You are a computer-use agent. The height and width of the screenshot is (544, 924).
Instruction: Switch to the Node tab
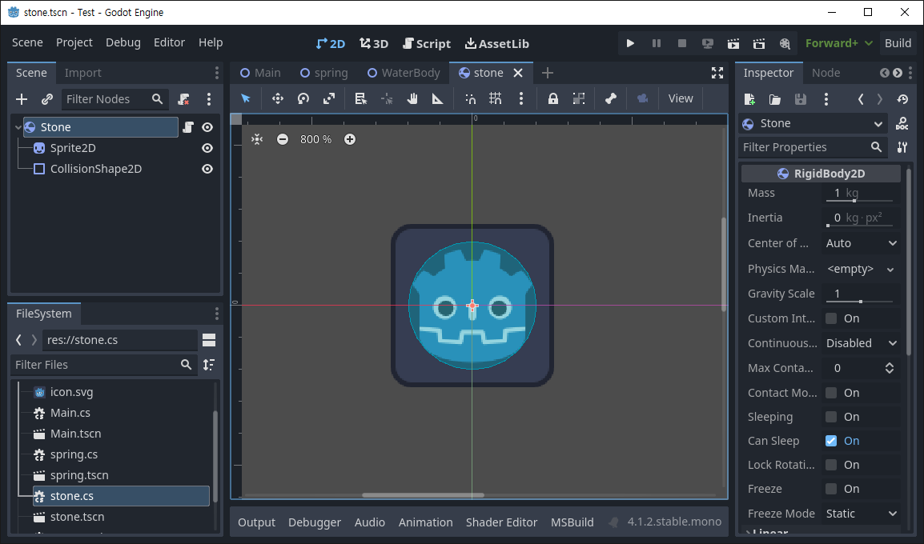(x=826, y=73)
